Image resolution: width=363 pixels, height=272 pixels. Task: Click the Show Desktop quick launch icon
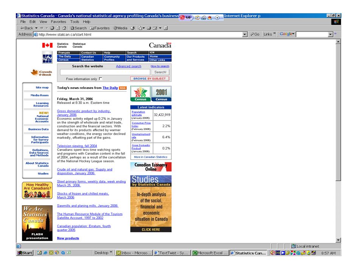[x=39, y=253]
